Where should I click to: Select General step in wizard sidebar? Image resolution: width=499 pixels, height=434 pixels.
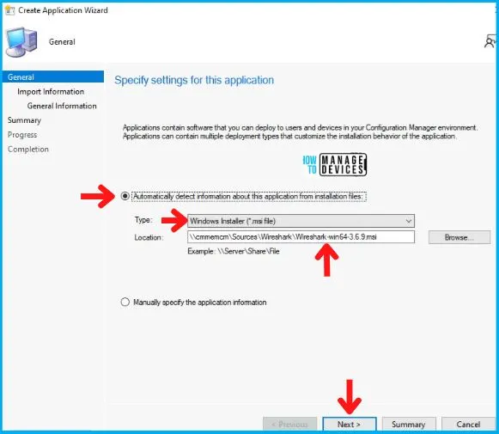pos(53,77)
